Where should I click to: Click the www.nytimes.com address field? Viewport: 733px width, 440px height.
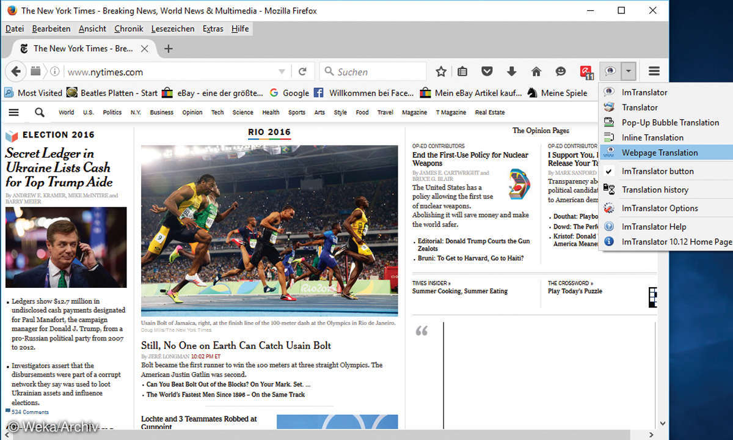[x=171, y=71]
